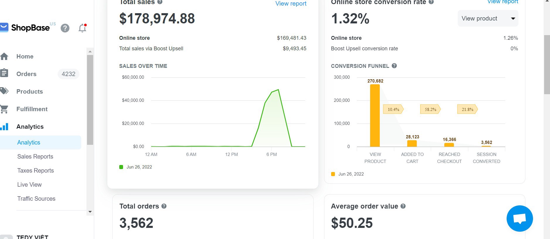Image resolution: width=550 pixels, height=239 pixels.
Task: Click the $9,493.45 Boost Upsell amount
Action: tap(294, 49)
